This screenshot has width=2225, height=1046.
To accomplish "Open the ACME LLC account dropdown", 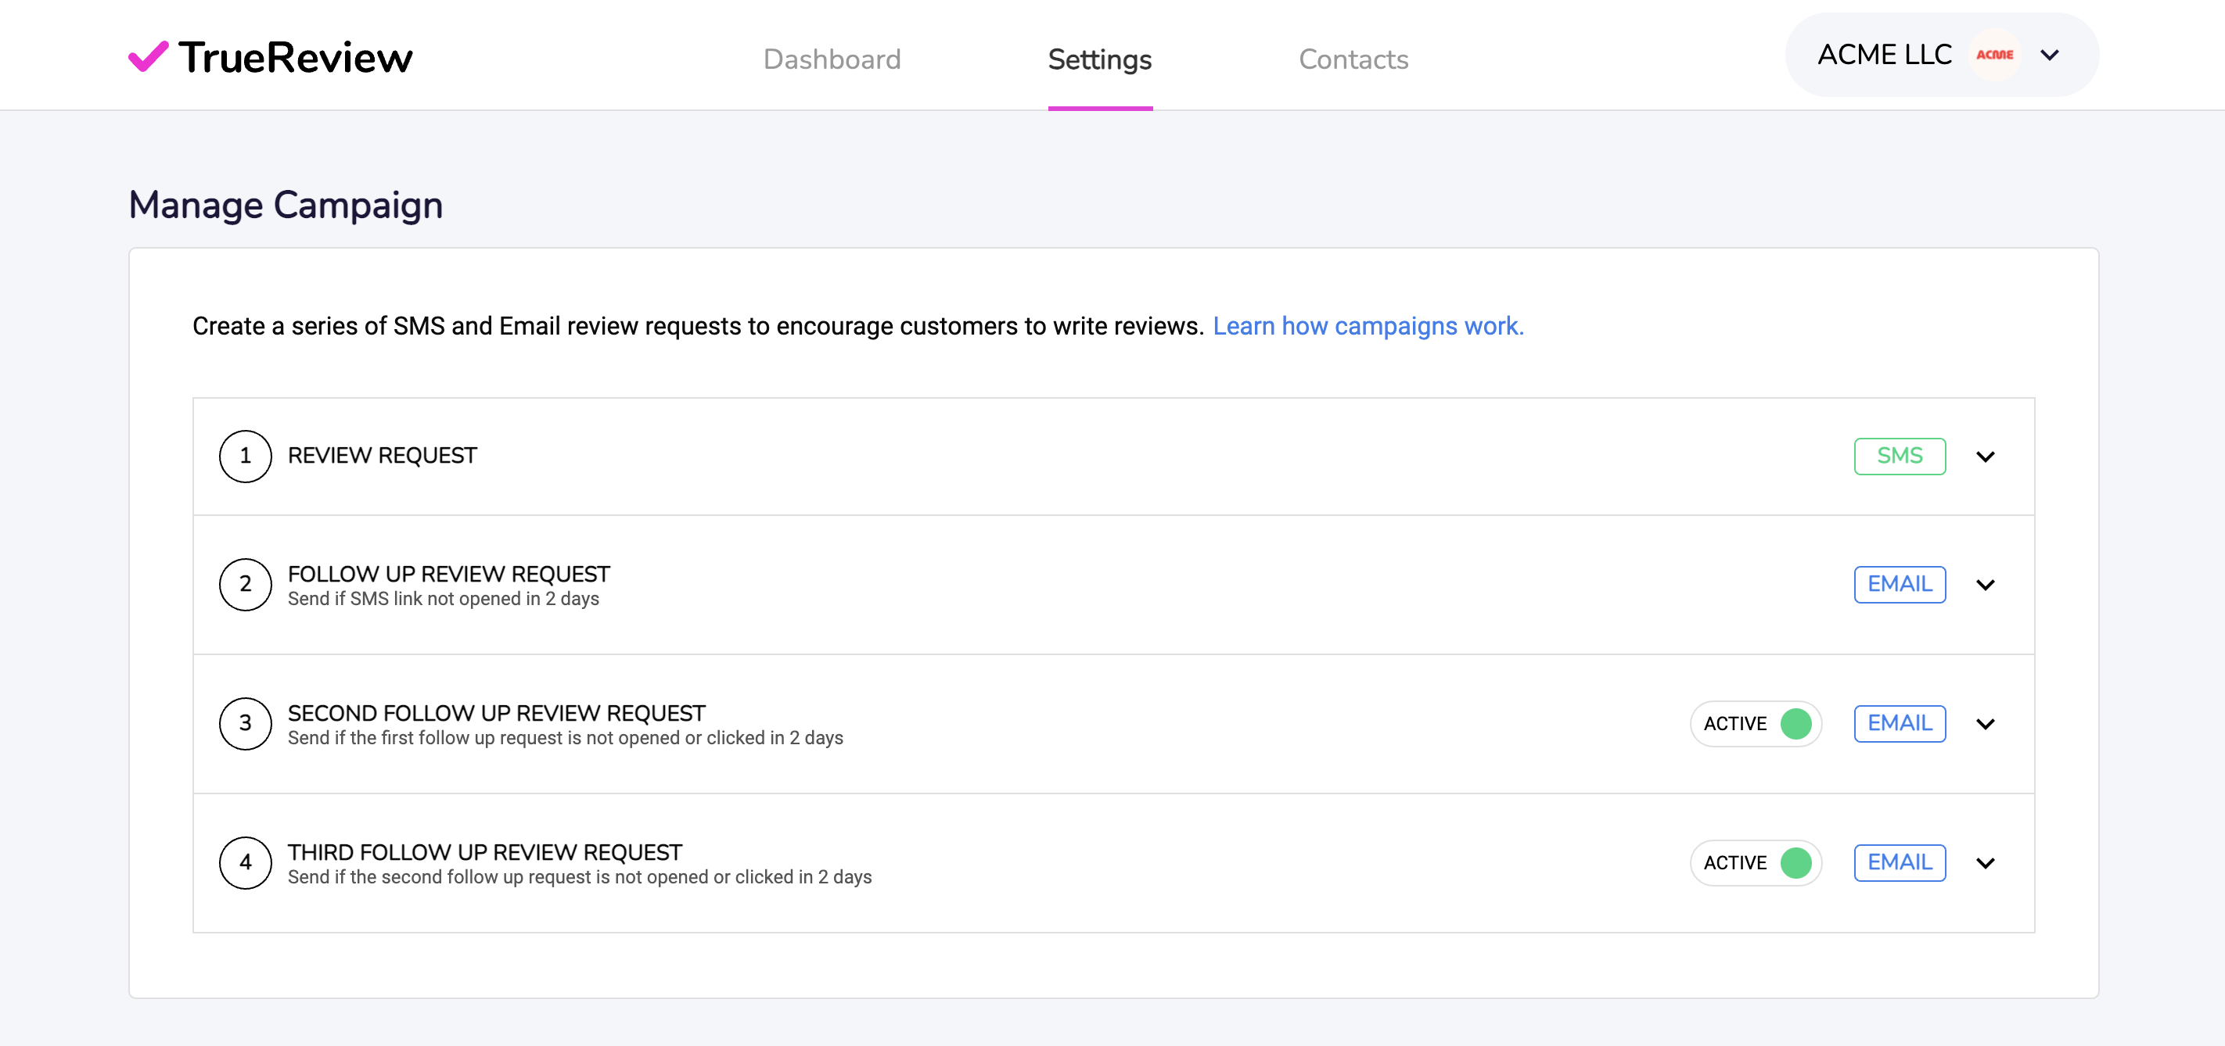I will [2049, 56].
